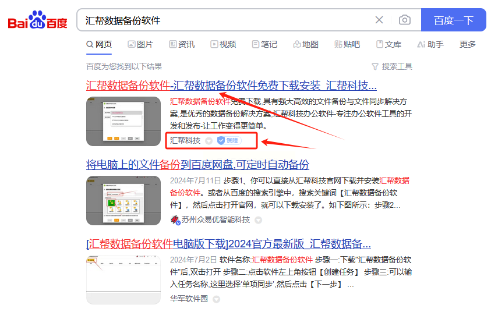This screenshot has height=312, width=498.
Task: Open thumbnail of the 华军软件园 result
Action: coord(123,279)
